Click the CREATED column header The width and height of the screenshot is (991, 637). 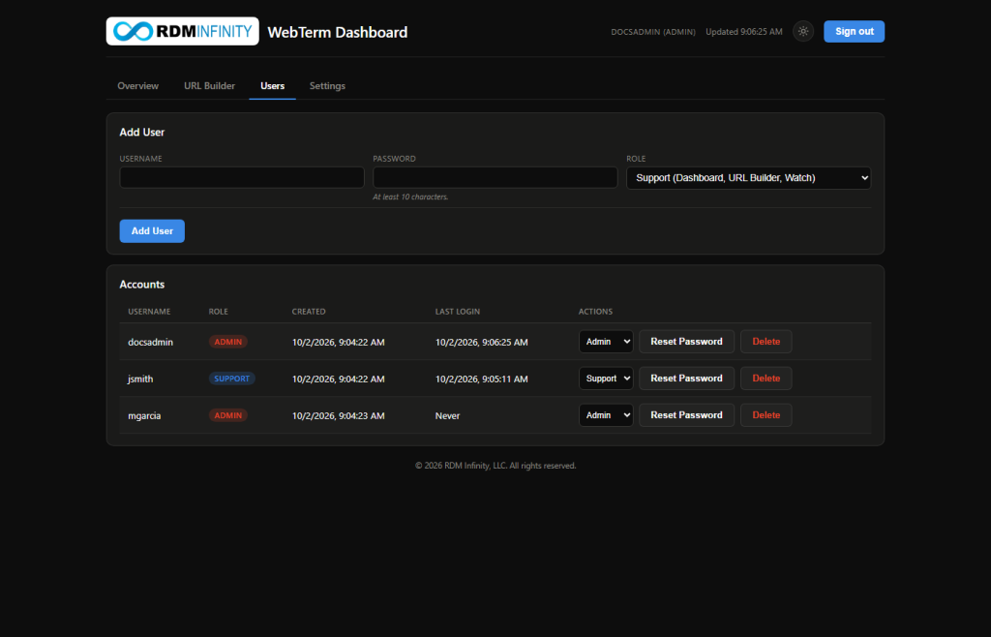(x=309, y=312)
